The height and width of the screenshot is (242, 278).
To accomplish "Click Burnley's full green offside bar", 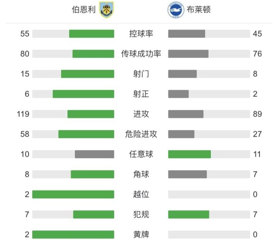I will (x=73, y=194).
